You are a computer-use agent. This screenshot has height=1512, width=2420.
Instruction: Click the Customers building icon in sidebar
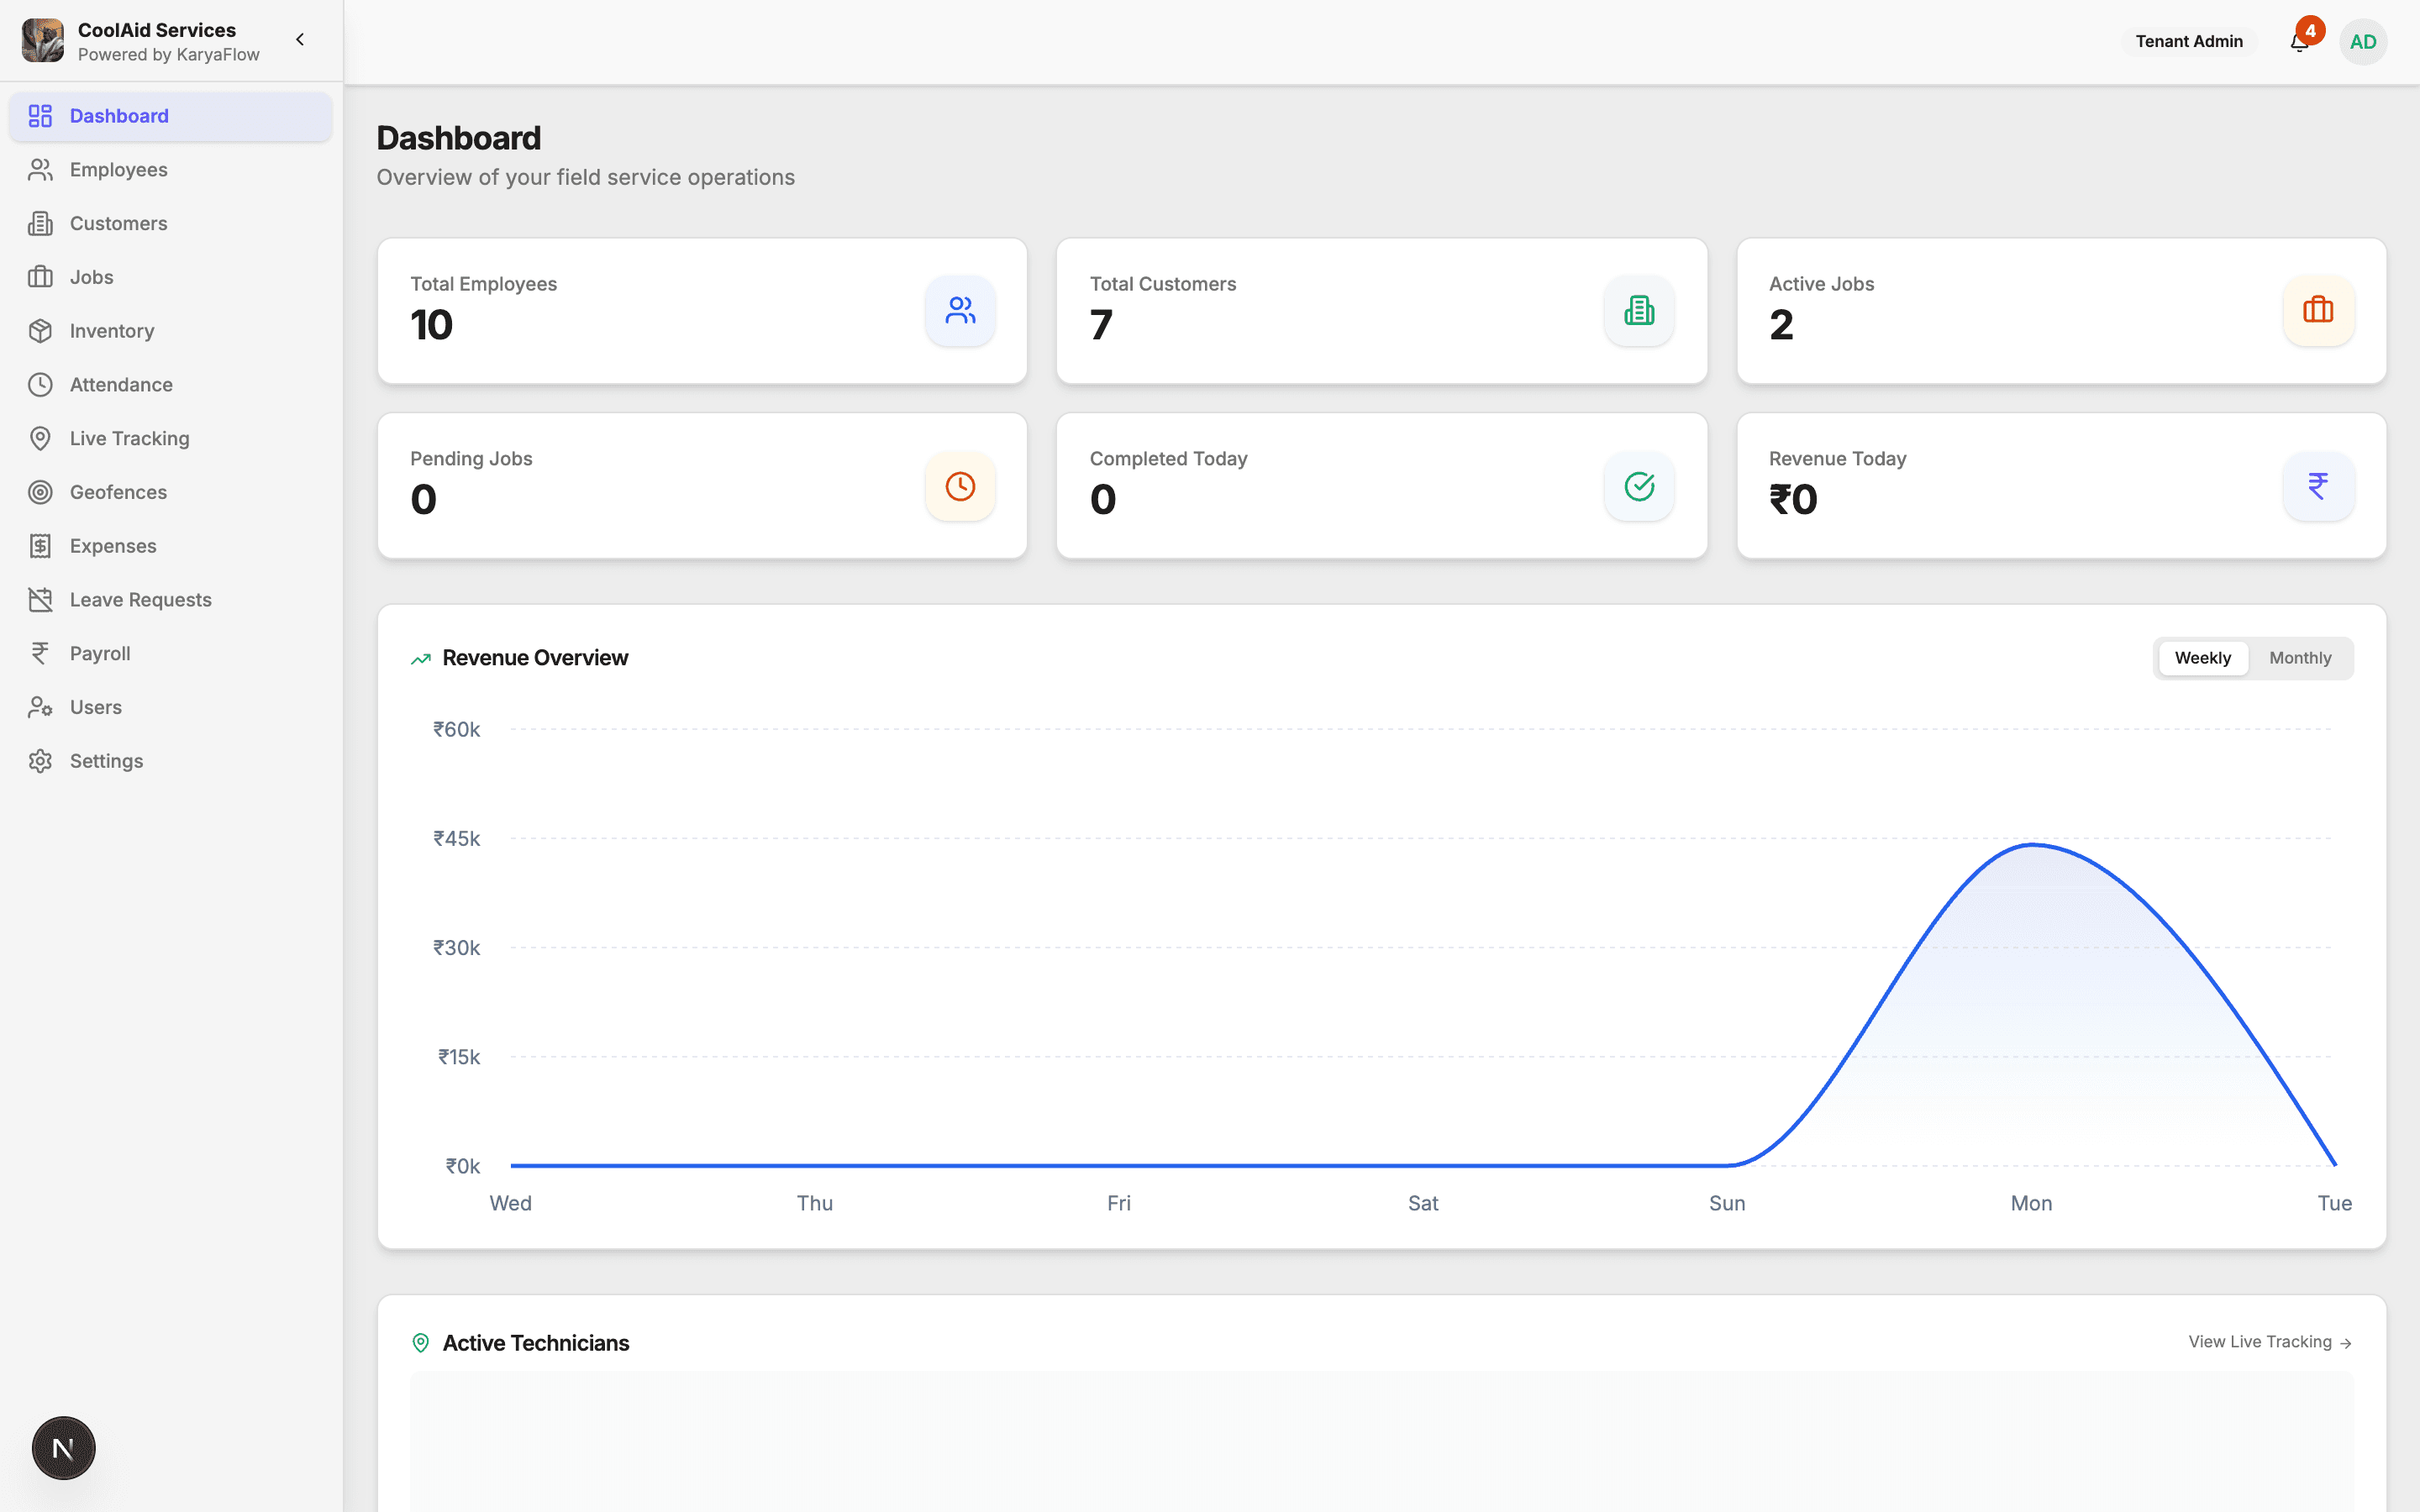point(40,223)
